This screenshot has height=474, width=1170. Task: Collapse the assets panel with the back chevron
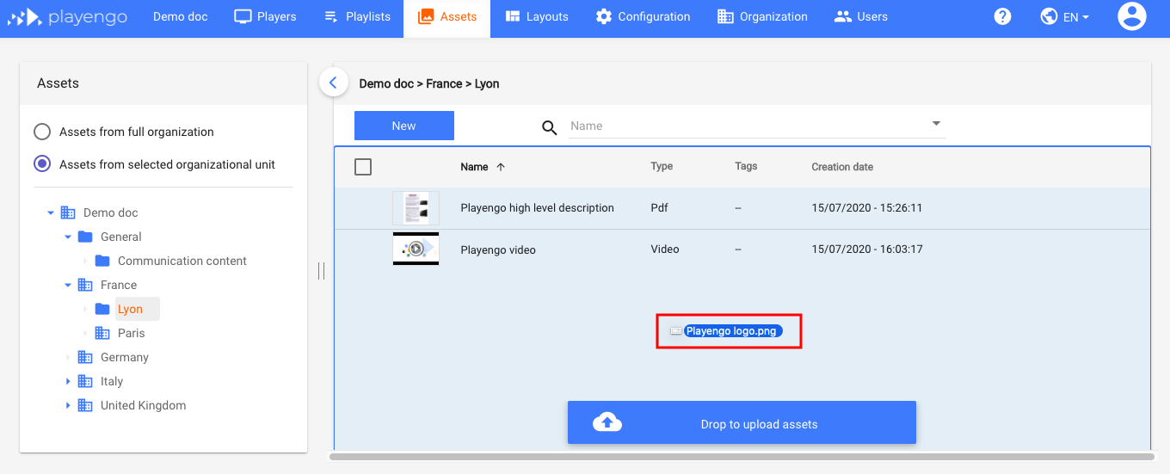coord(333,83)
